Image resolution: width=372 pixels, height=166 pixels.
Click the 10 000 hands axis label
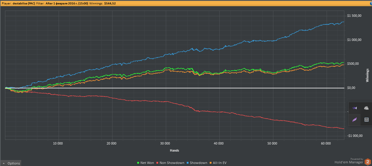[x=58, y=143]
